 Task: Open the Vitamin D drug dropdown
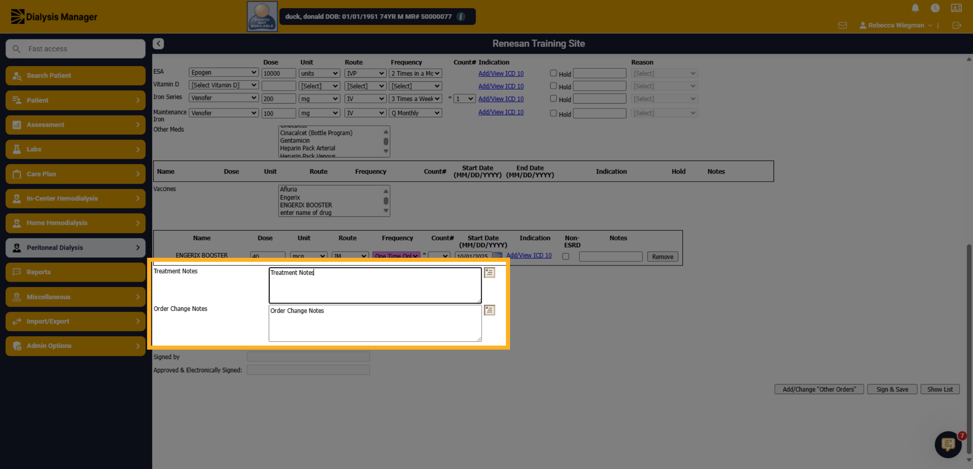point(223,85)
